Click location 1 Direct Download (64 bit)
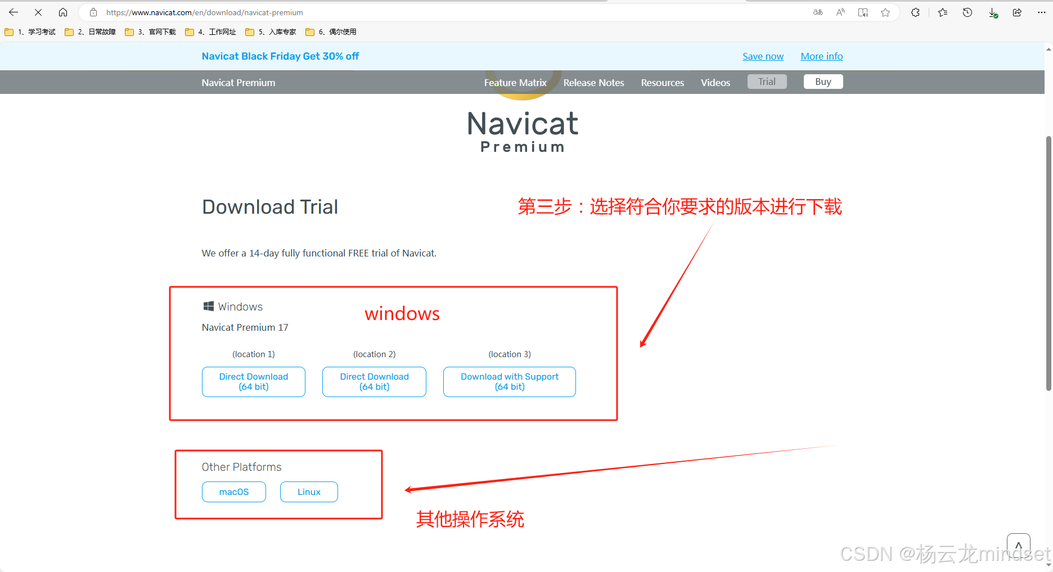This screenshot has height=572, width=1053. coord(254,382)
